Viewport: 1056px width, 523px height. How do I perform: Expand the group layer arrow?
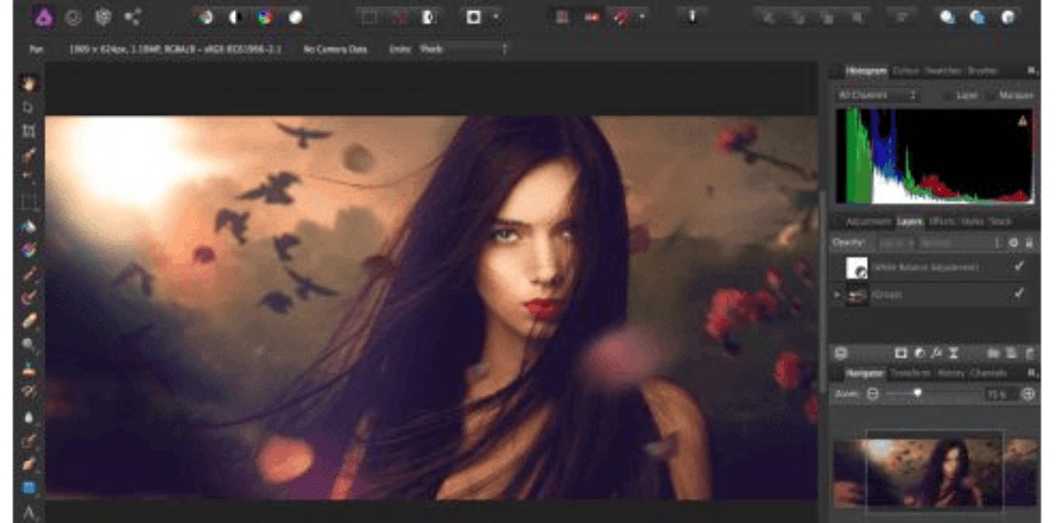coord(838,294)
